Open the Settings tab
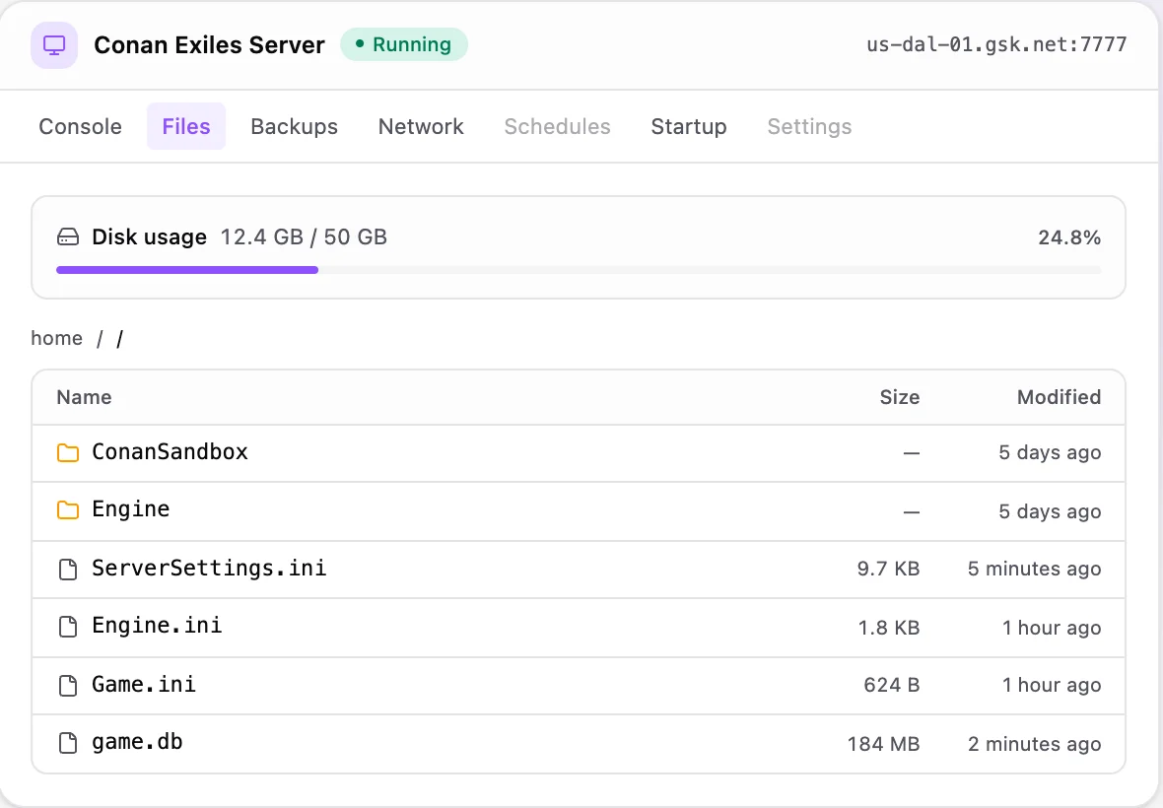 pos(809,127)
